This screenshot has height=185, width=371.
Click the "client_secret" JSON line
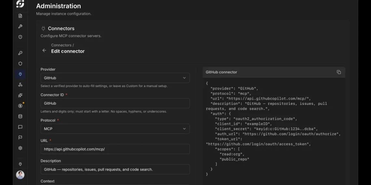(x=266, y=129)
